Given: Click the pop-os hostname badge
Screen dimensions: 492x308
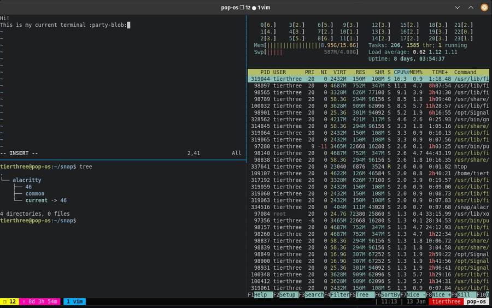Looking at the screenshot, I should tap(477, 301).
